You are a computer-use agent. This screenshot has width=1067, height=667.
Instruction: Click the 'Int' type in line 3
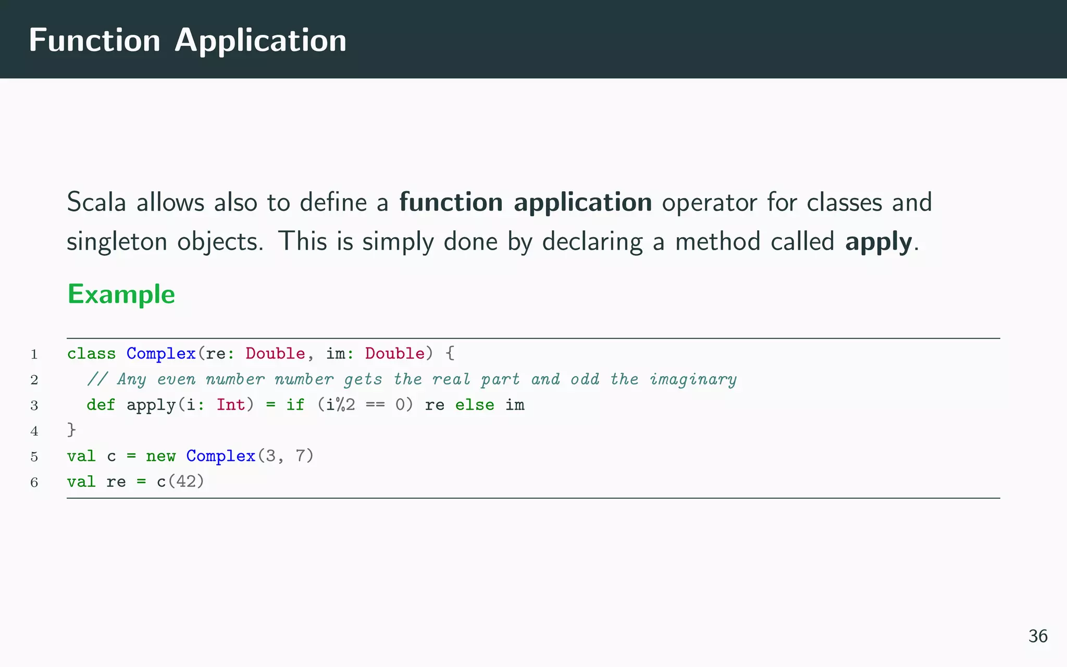(230, 405)
